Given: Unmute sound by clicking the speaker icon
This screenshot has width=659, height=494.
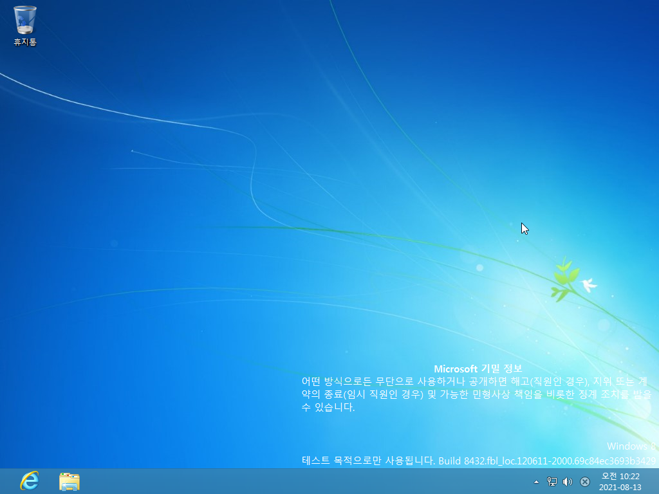Looking at the screenshot, I should 568,481.
